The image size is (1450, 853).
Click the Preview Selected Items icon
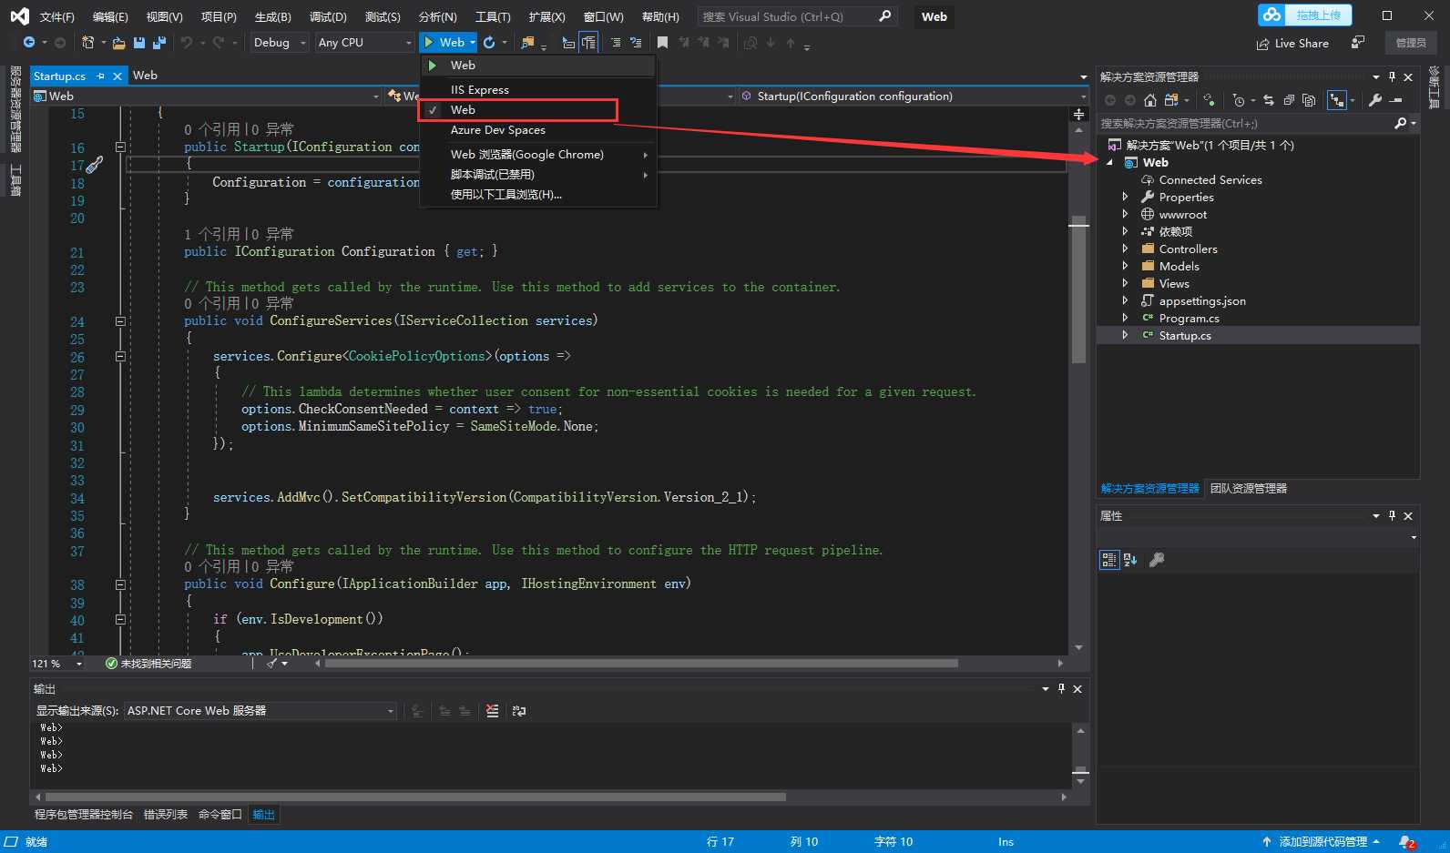[x=1396, y=100]
